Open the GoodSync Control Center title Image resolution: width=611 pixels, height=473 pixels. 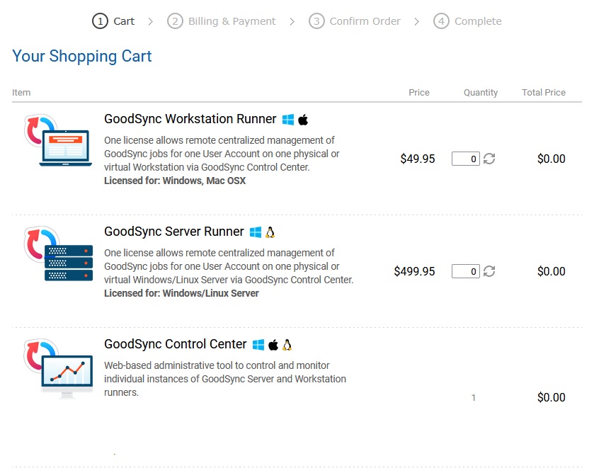pyautogui.click(x=175, y=344)
